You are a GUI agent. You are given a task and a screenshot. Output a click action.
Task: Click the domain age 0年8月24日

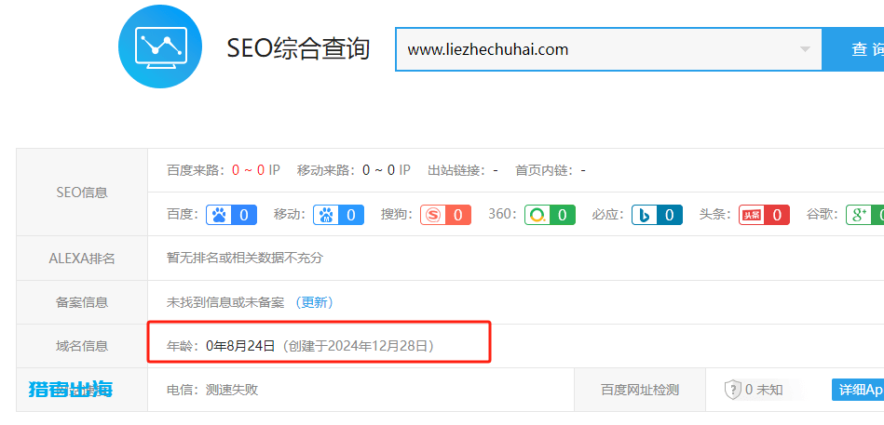click(x=240, y=346)
